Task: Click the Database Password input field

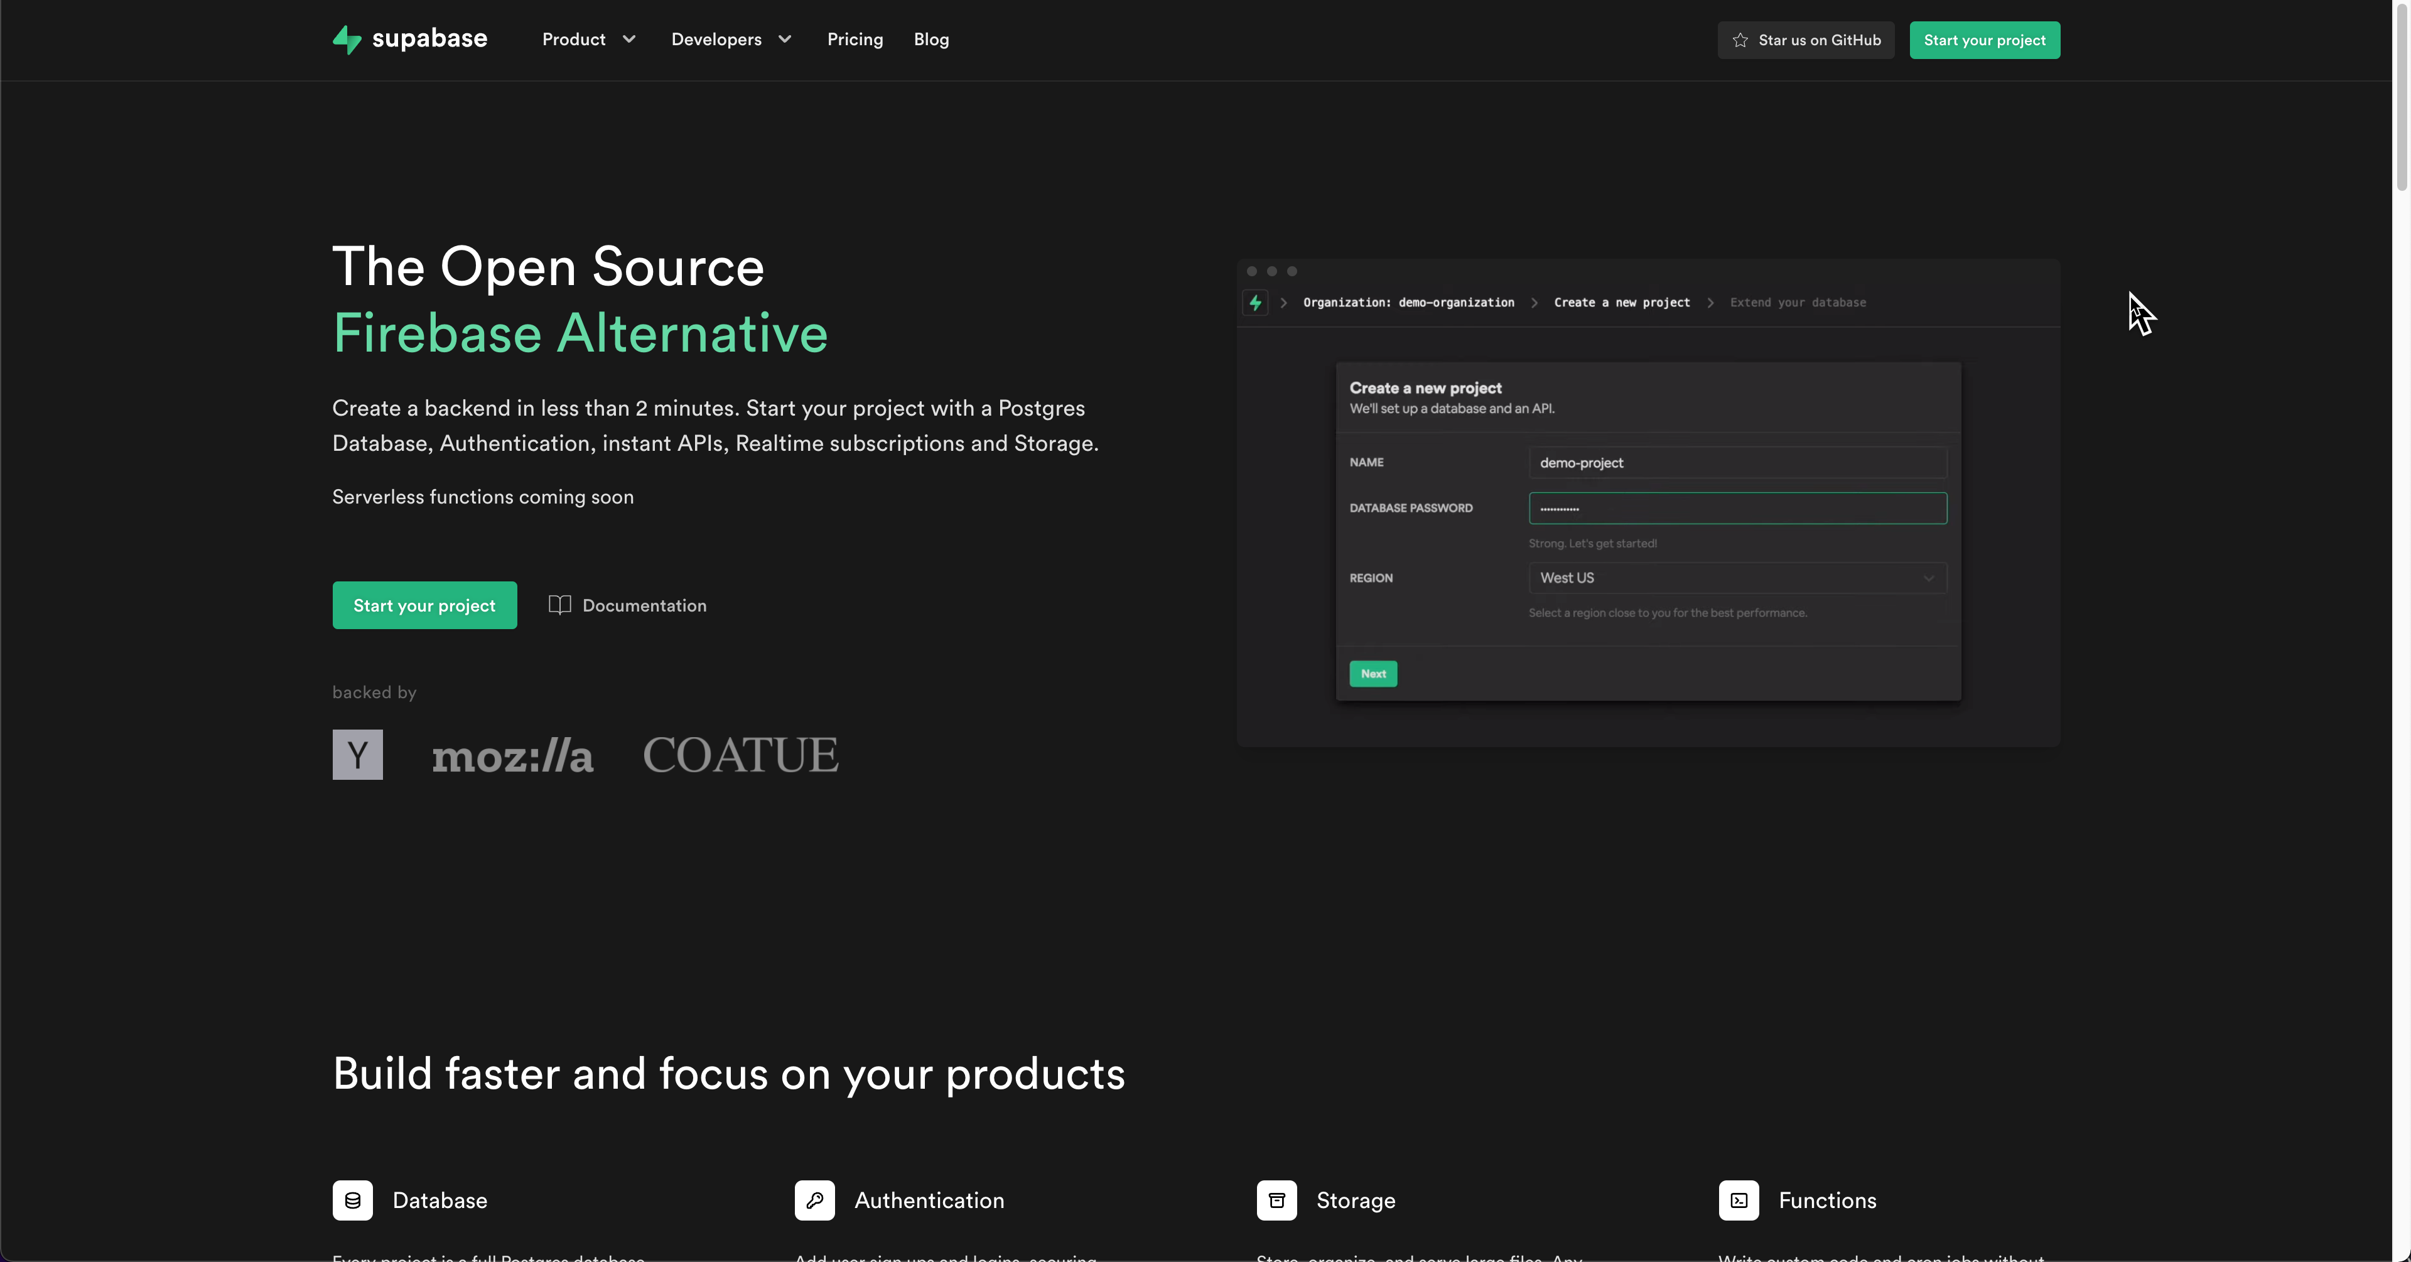Action: (x=1738, y=509)
